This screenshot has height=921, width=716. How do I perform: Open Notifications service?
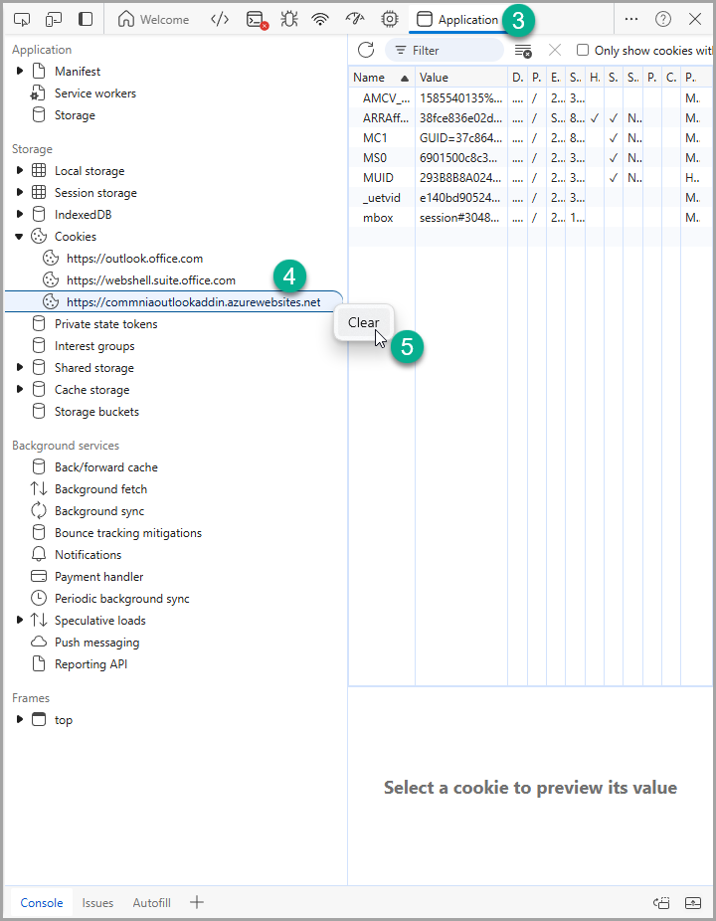click(x=89, y=554)
